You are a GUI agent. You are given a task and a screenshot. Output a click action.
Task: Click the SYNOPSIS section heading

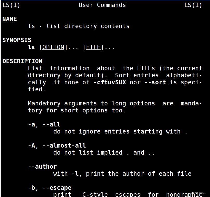pos(17,40)
